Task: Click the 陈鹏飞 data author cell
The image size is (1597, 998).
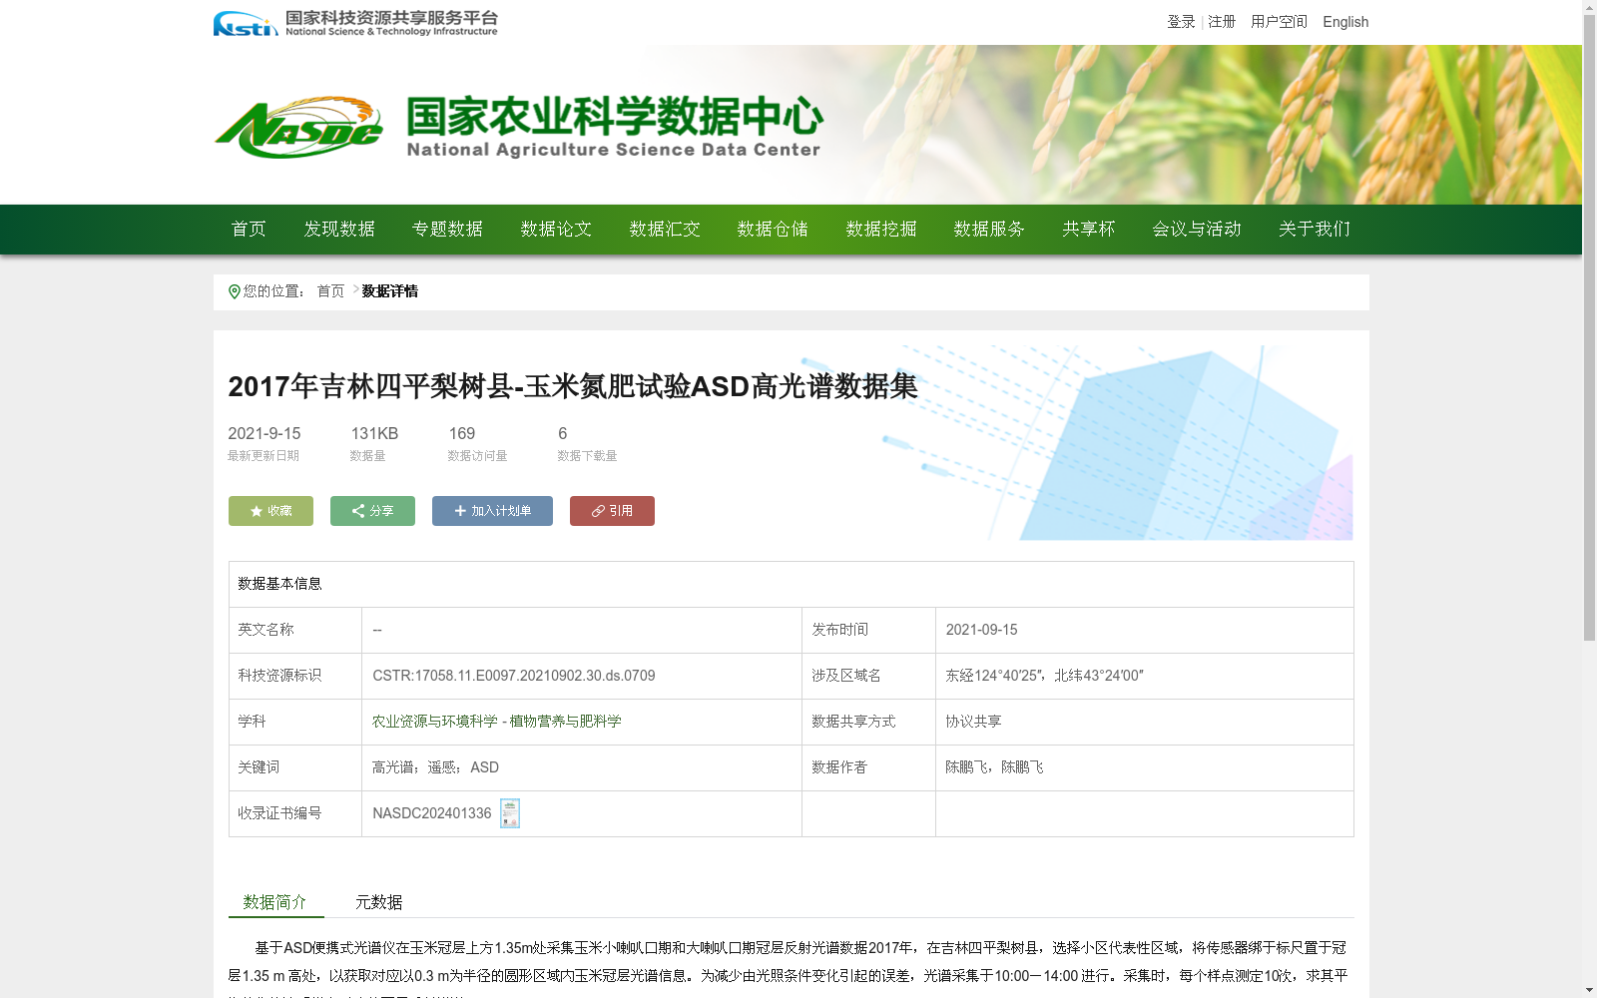Action: 1144,767
